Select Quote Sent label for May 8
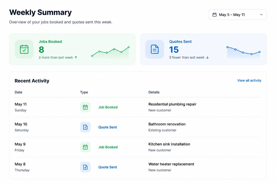Viewport: 276px width, 185px height. [x=108, y=167]
